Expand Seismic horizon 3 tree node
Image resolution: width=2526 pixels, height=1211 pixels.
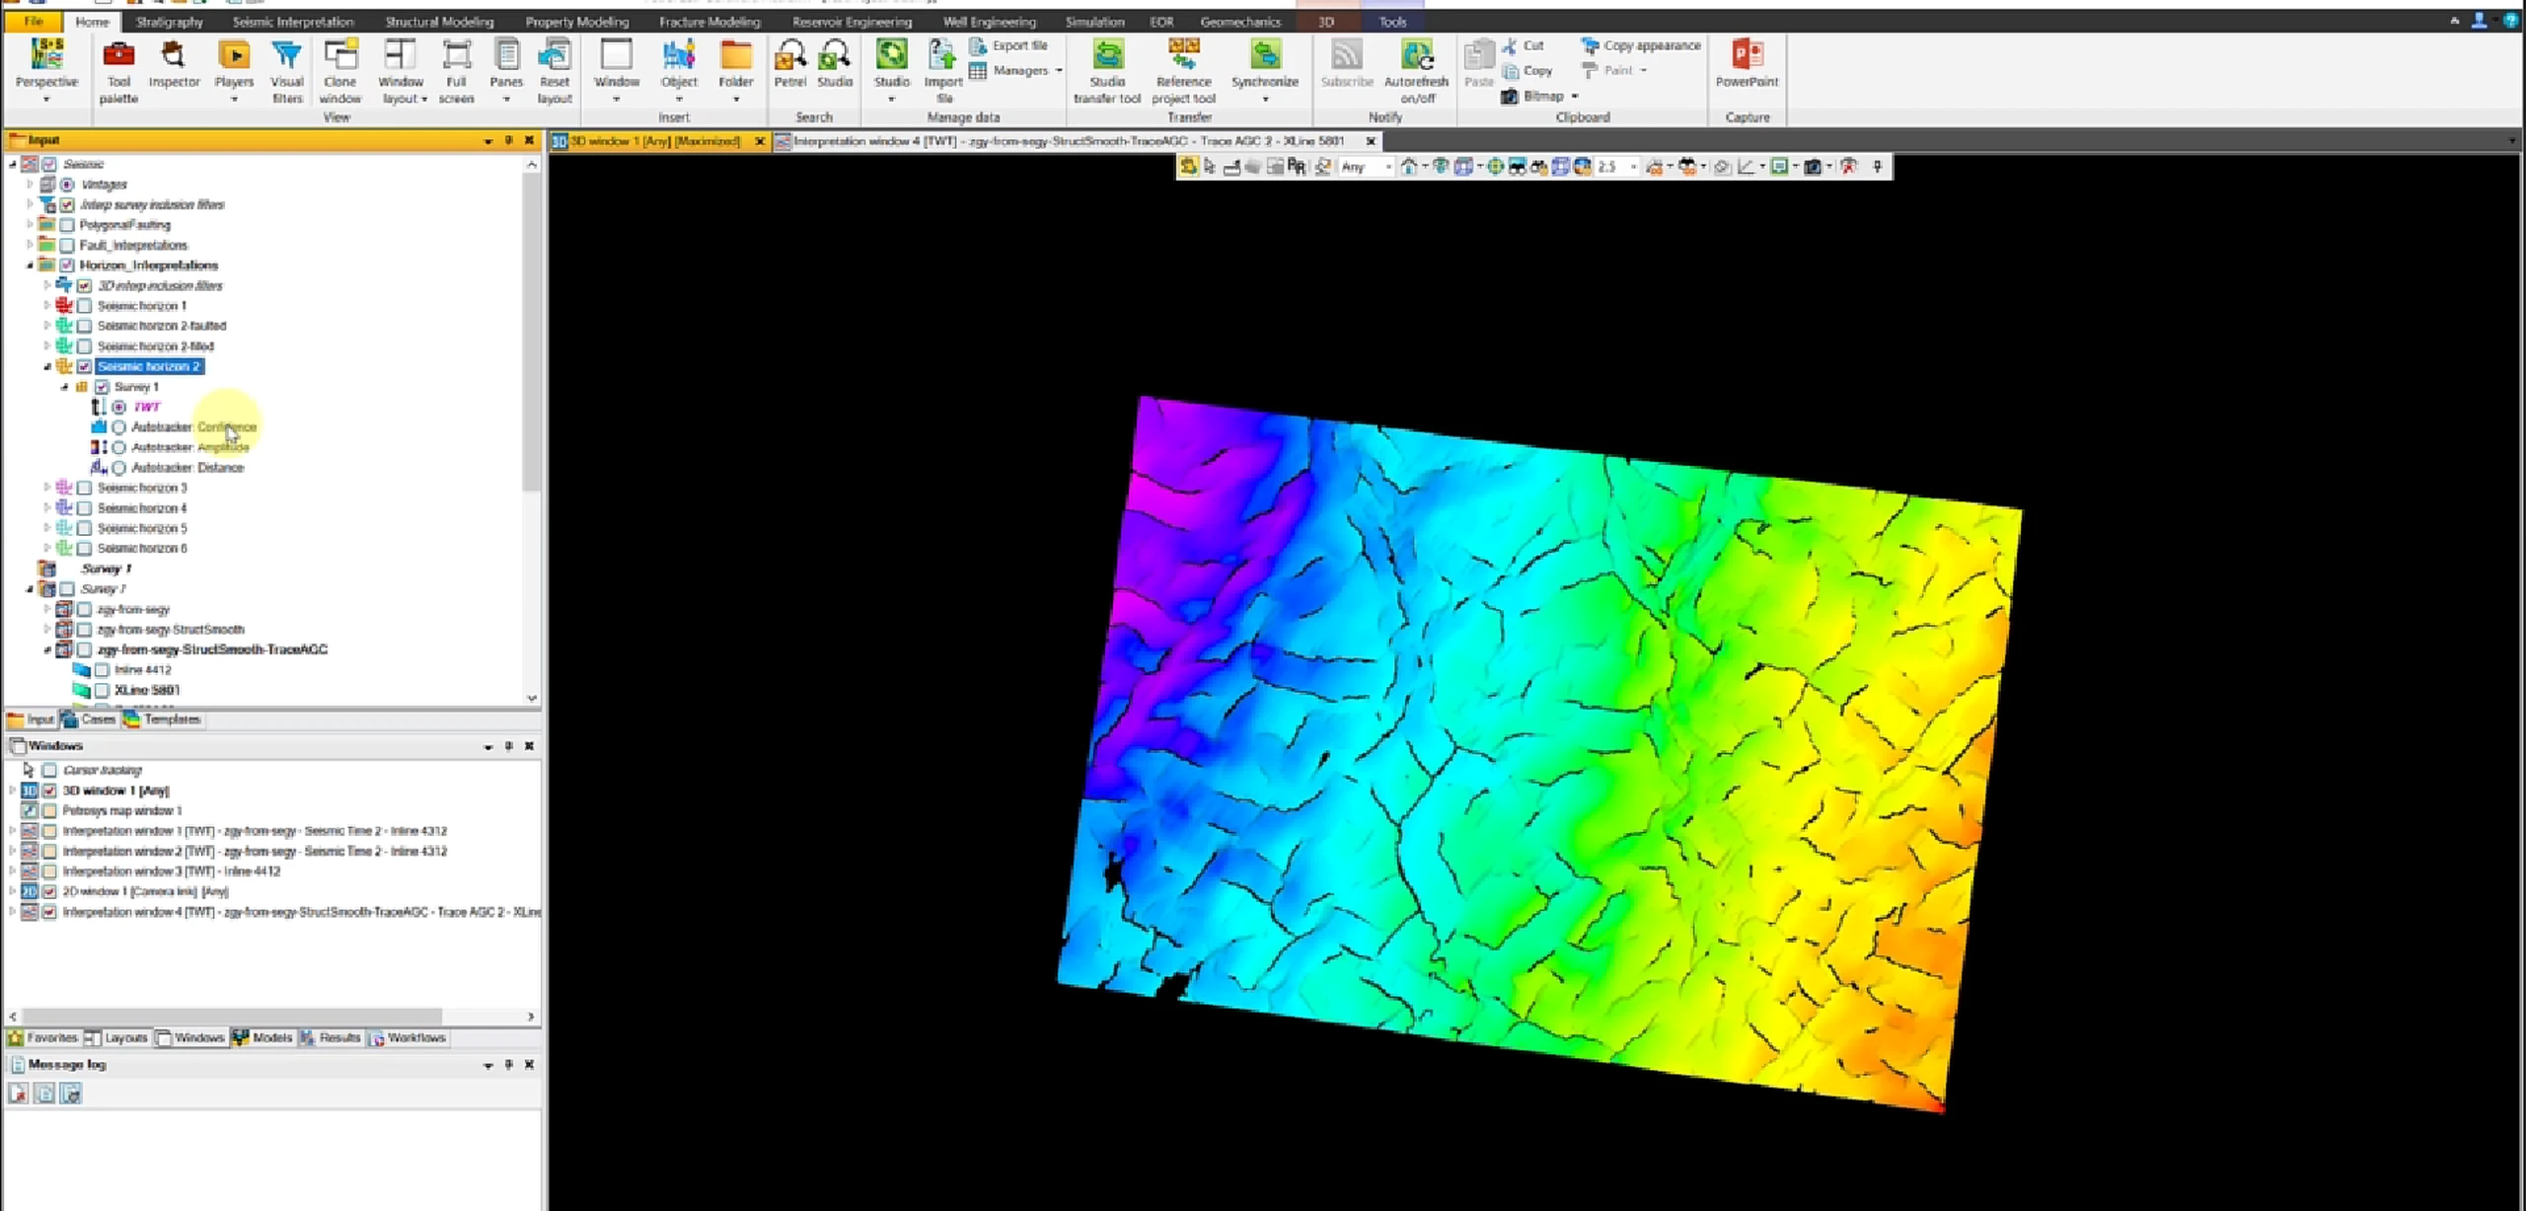[46, 488]
